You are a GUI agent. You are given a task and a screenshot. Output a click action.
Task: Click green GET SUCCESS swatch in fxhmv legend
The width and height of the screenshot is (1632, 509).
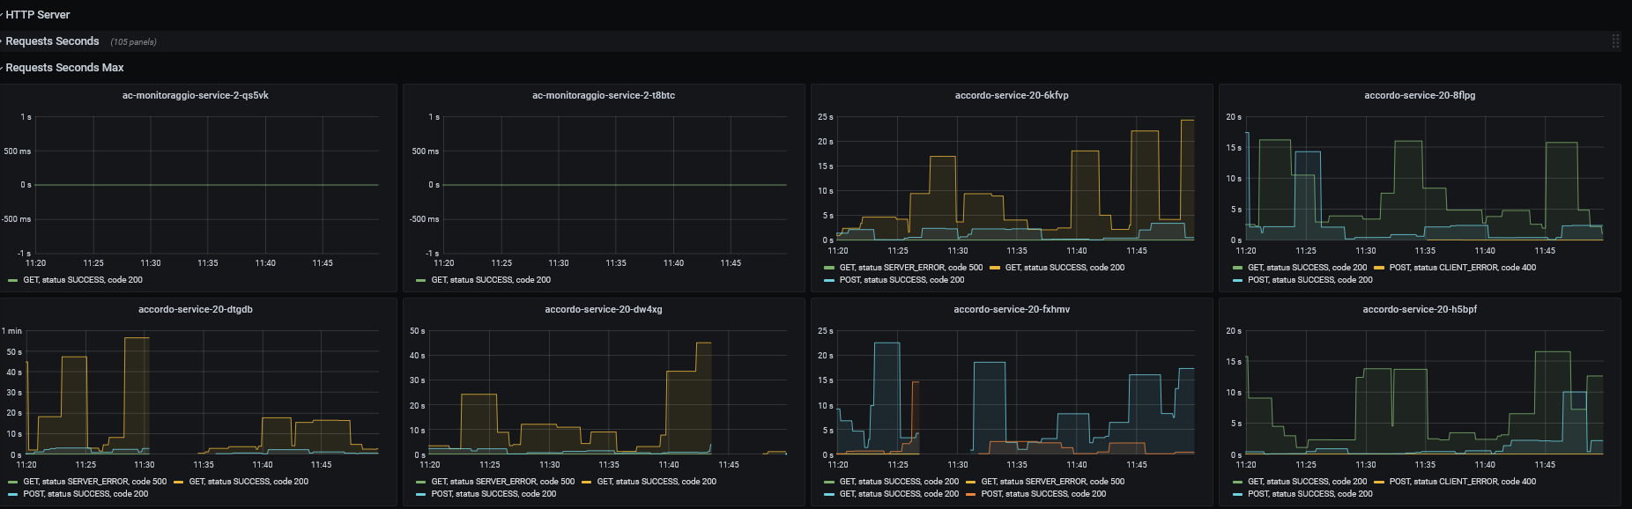(x=828, y=482)
